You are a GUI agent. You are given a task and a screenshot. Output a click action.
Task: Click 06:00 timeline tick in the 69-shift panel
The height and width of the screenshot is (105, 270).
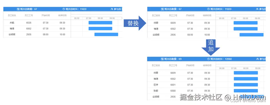[x=222, y=68]
